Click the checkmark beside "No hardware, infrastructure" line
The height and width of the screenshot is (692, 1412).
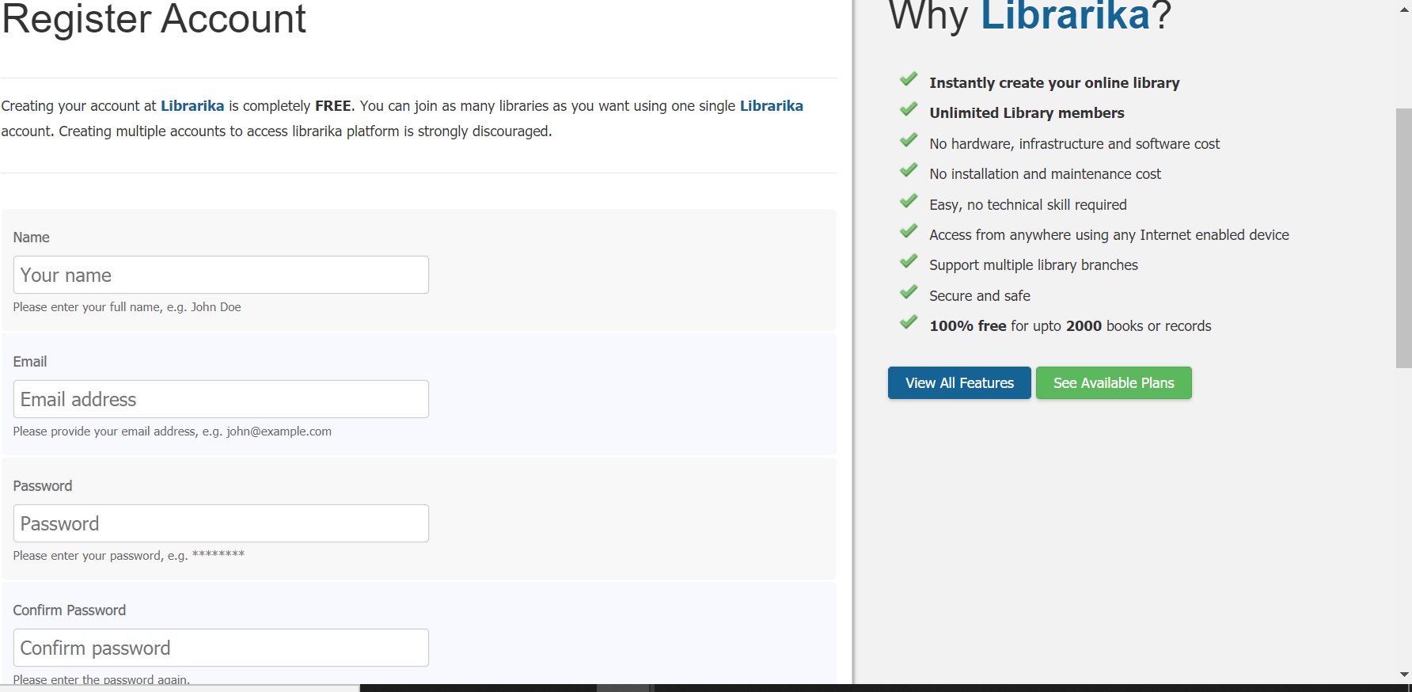pos(909,141)
